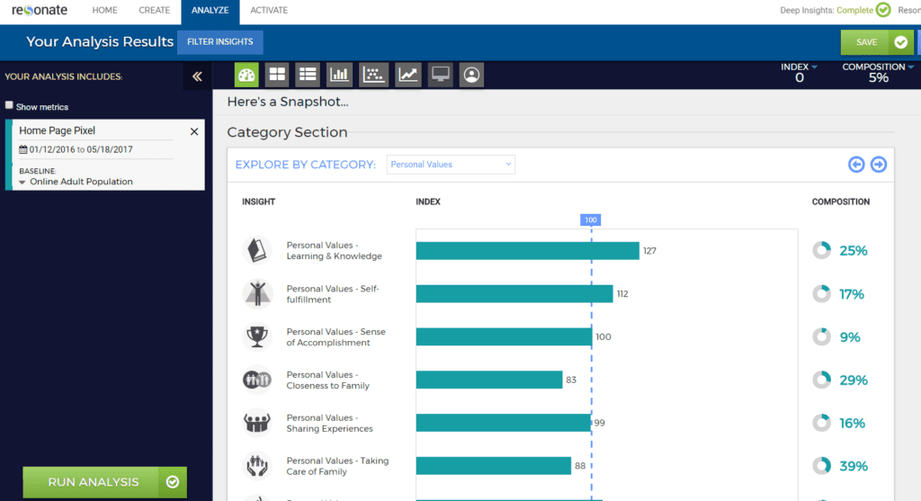Viewport: 921px width, 501px height.
Task: Go to next category with right arrow
Action: [879, 164]
